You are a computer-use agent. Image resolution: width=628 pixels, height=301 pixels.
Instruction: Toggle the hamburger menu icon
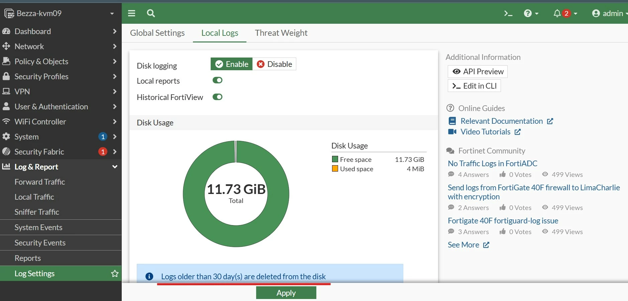click(132, 13)
